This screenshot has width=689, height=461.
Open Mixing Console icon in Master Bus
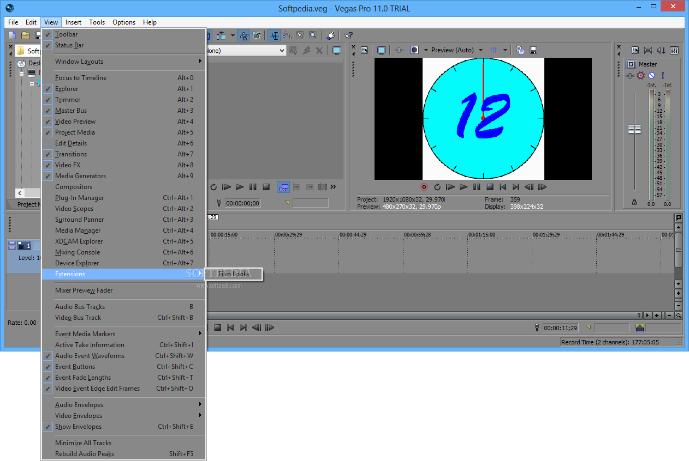(x=674, y=50)
